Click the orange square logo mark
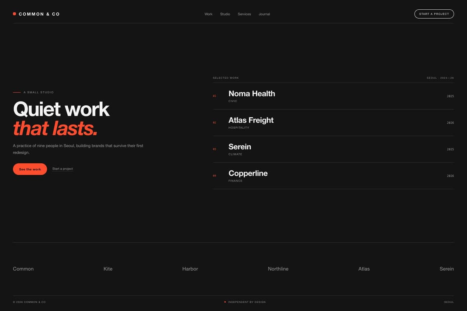This screenshot has height=311, width=467. coord(14,14)
